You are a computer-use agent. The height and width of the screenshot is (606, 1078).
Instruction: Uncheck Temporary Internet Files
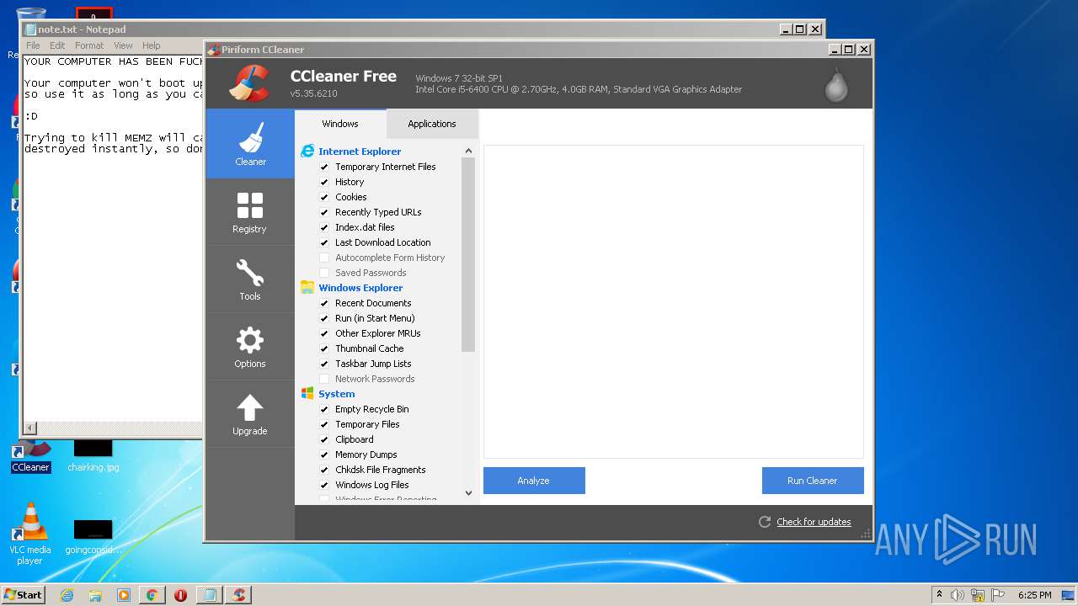(x=324, y=167)
